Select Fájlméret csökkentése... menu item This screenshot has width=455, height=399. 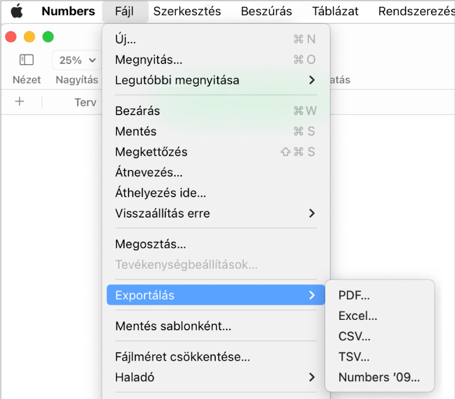[216, 357]
